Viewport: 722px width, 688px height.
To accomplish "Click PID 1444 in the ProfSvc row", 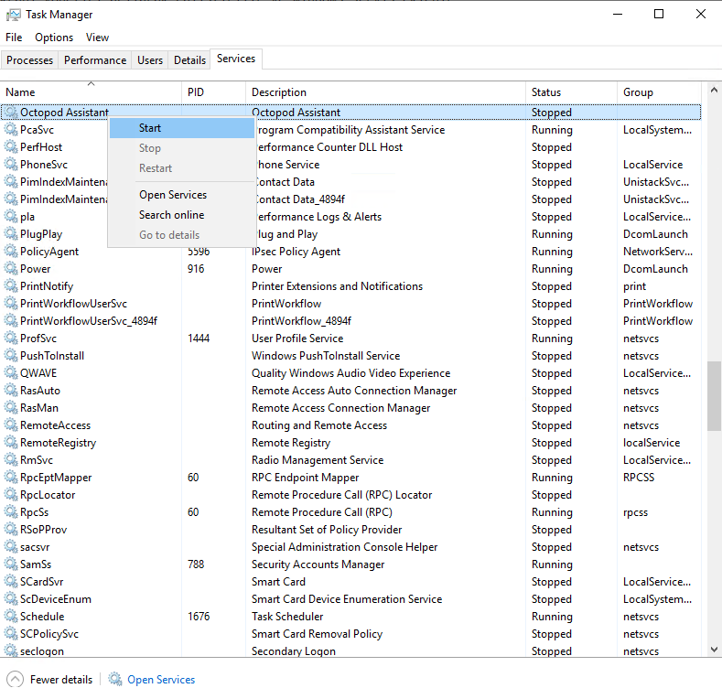I will pyautogui.click(x=199, y=339).
